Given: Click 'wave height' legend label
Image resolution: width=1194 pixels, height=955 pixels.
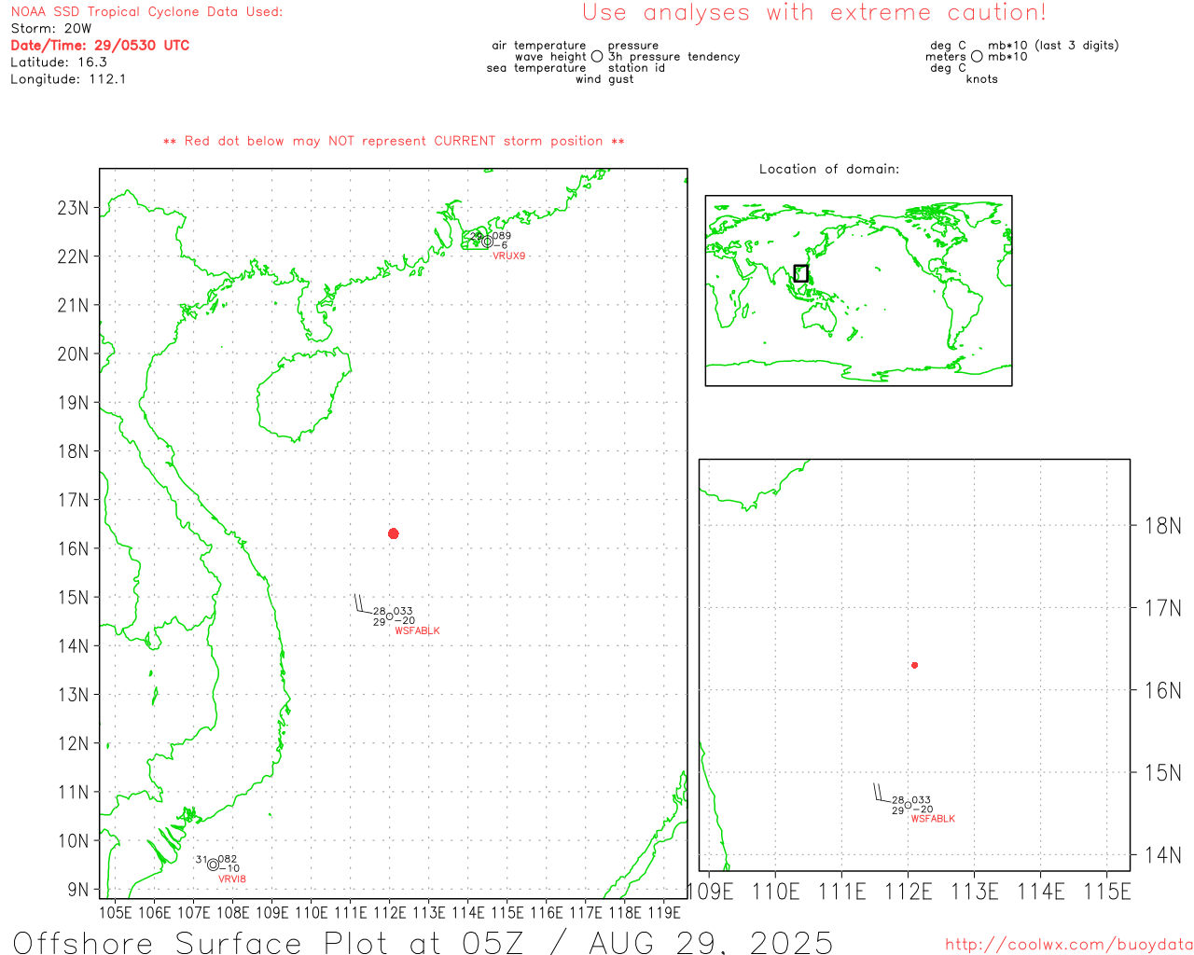Looking at the screenshot, I should click(550, 56).
